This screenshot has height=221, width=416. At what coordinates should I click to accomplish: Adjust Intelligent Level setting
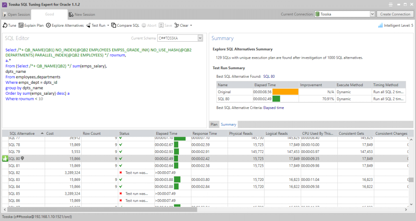(396, 25)
